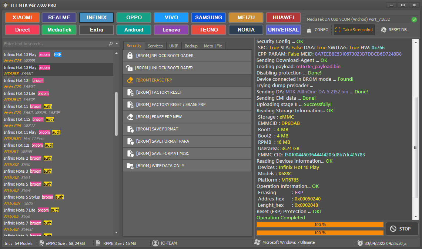Open the UNIF tab

click(174, 46)
